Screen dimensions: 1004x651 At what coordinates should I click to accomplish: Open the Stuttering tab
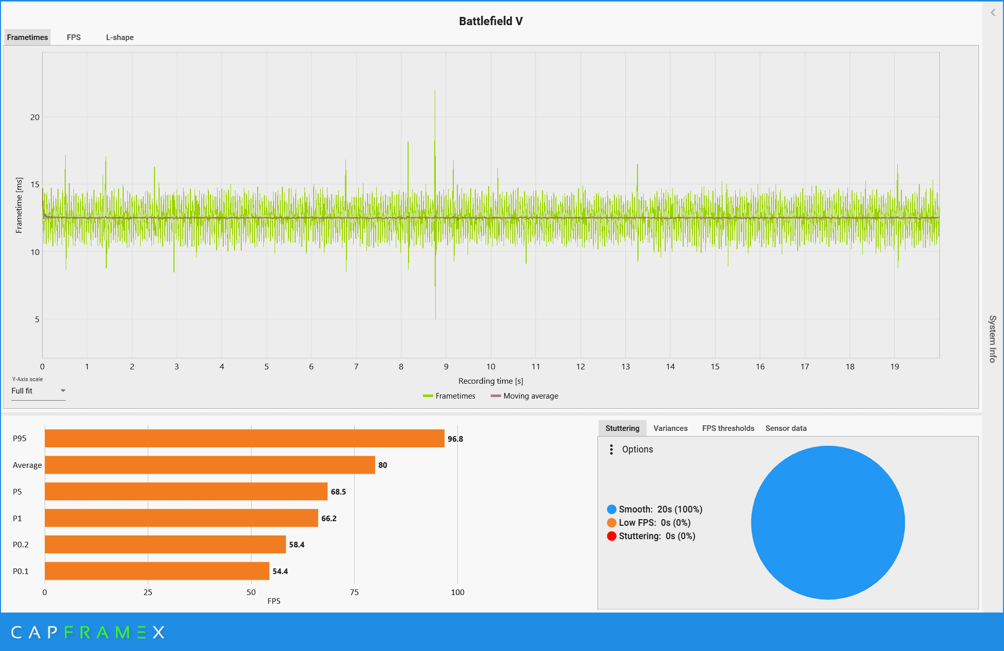(x=622, y=428)
